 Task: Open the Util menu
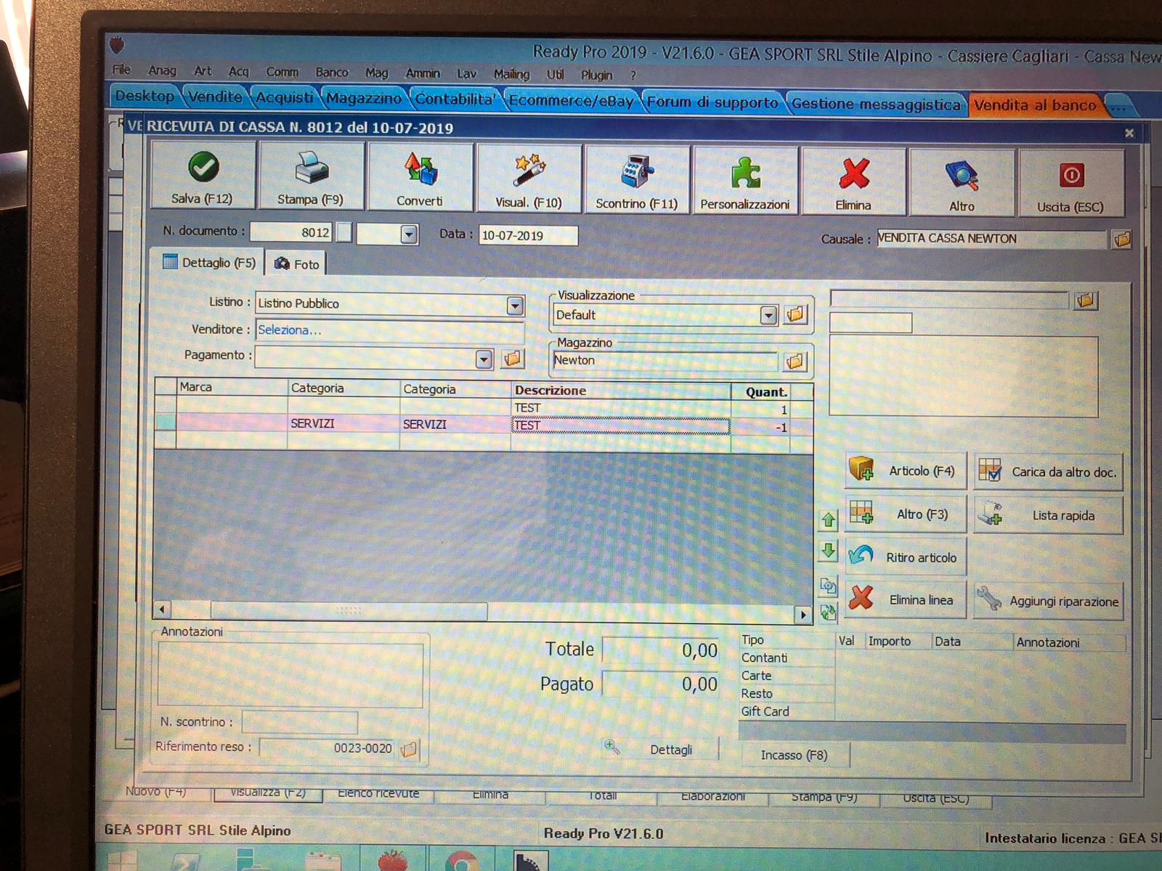click(x=556, y=74)
